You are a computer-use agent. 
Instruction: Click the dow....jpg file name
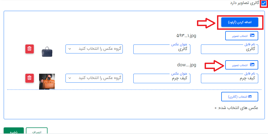click(187, 65)
